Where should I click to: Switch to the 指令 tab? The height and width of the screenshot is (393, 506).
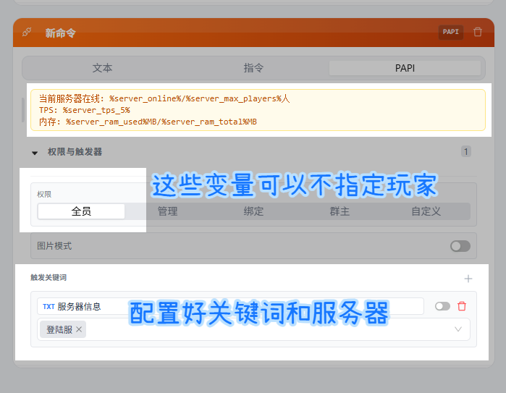tap(253, 68)
